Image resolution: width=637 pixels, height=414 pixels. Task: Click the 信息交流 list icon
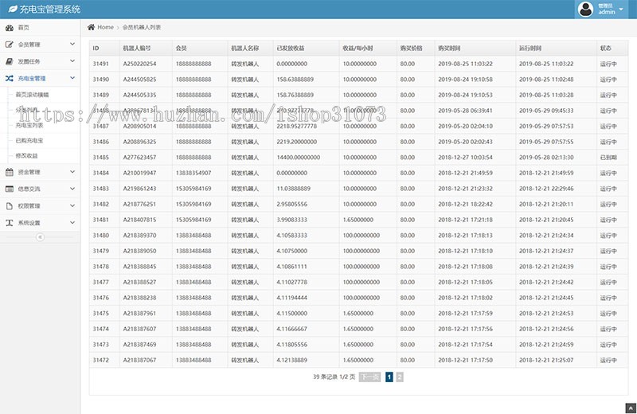click(10, 189)
